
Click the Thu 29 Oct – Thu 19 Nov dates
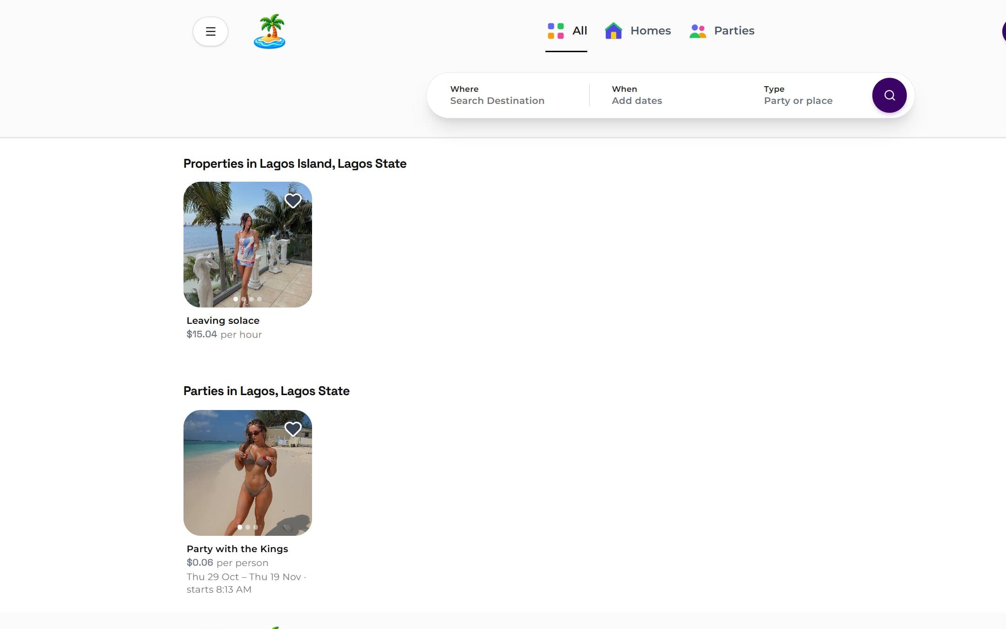click(x=244, y=577)
